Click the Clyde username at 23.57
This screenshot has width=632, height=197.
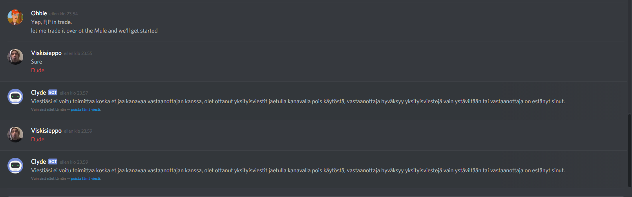38,93
